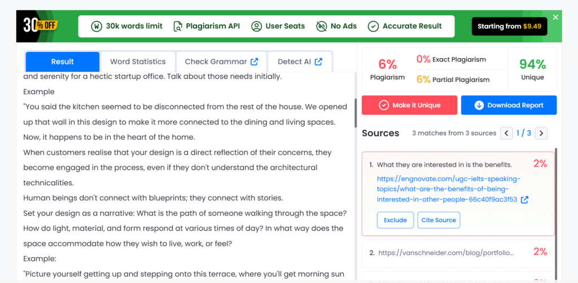Image resolution: width=578 pixels, height=283 pixels.
Task: Click the first 'Example' line in the result text
Action: click(x=39, y=92)
